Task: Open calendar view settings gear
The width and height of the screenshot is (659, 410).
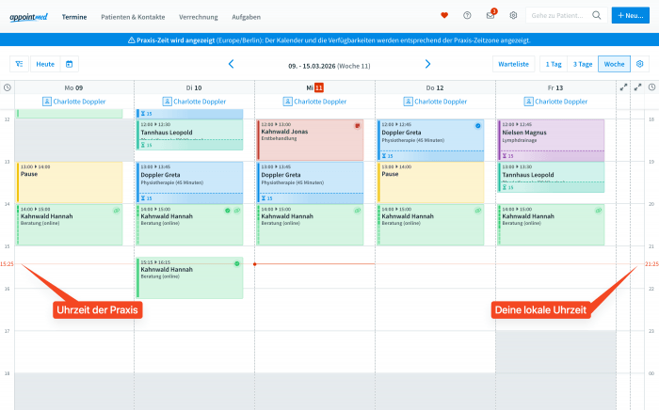Action: click(639, 64)
